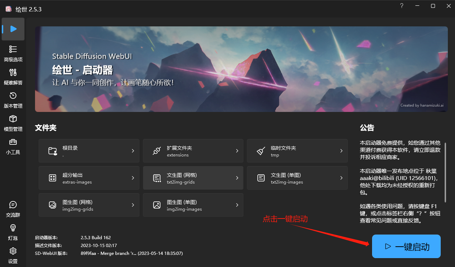Click the Stable Diffusion WebUI banner image
This screenshot has width=455, height=267.
241,69
